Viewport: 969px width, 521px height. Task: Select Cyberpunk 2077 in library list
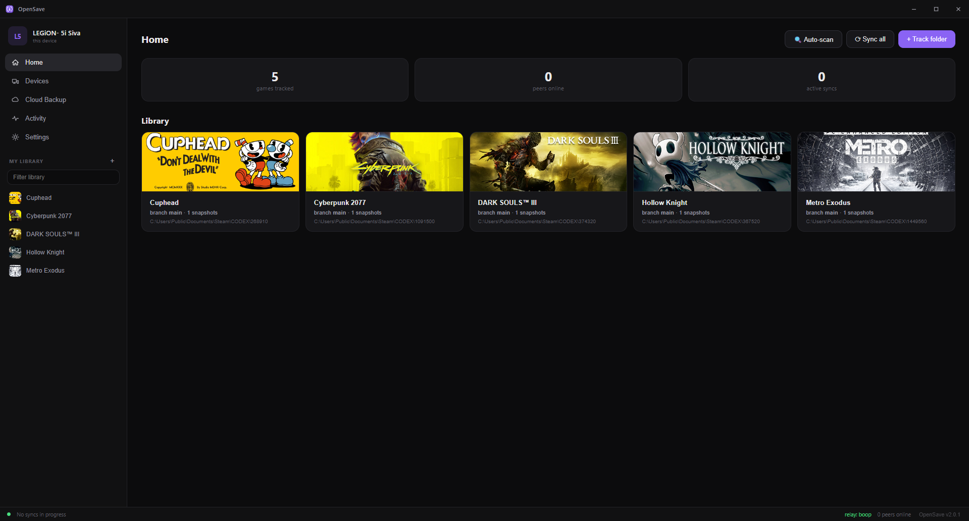63,216
